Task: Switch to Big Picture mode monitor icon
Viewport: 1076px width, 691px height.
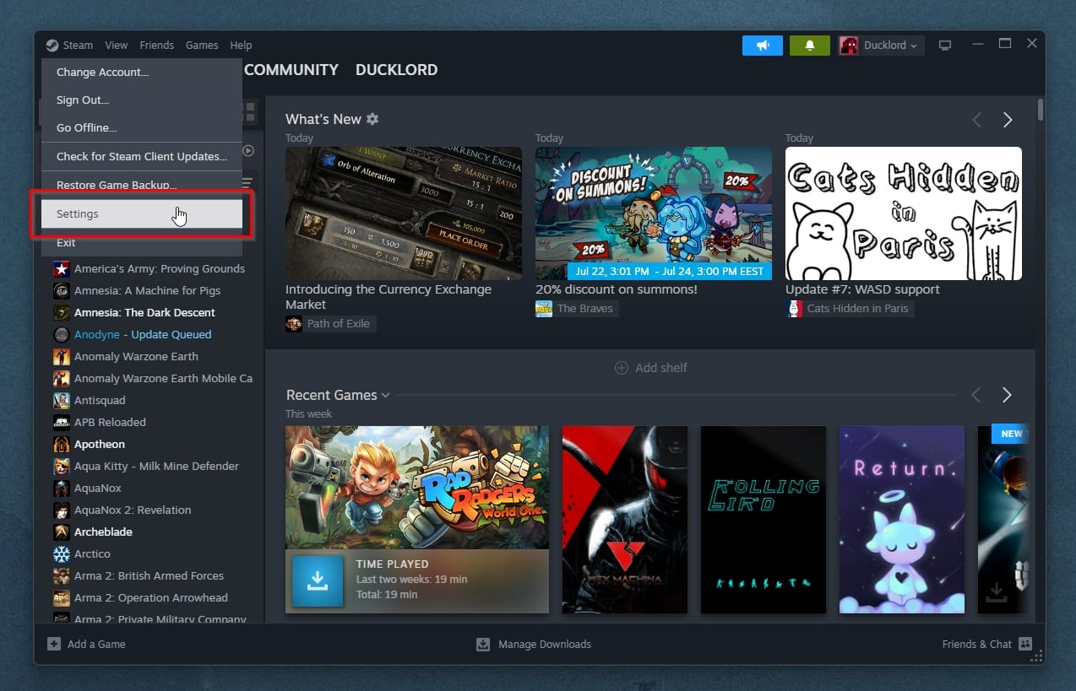Action: 945,46
